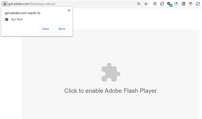Click the "Click to enable Adobe Flash Player" text
This screenshot has height=119, width=202.
coord(111,91)
